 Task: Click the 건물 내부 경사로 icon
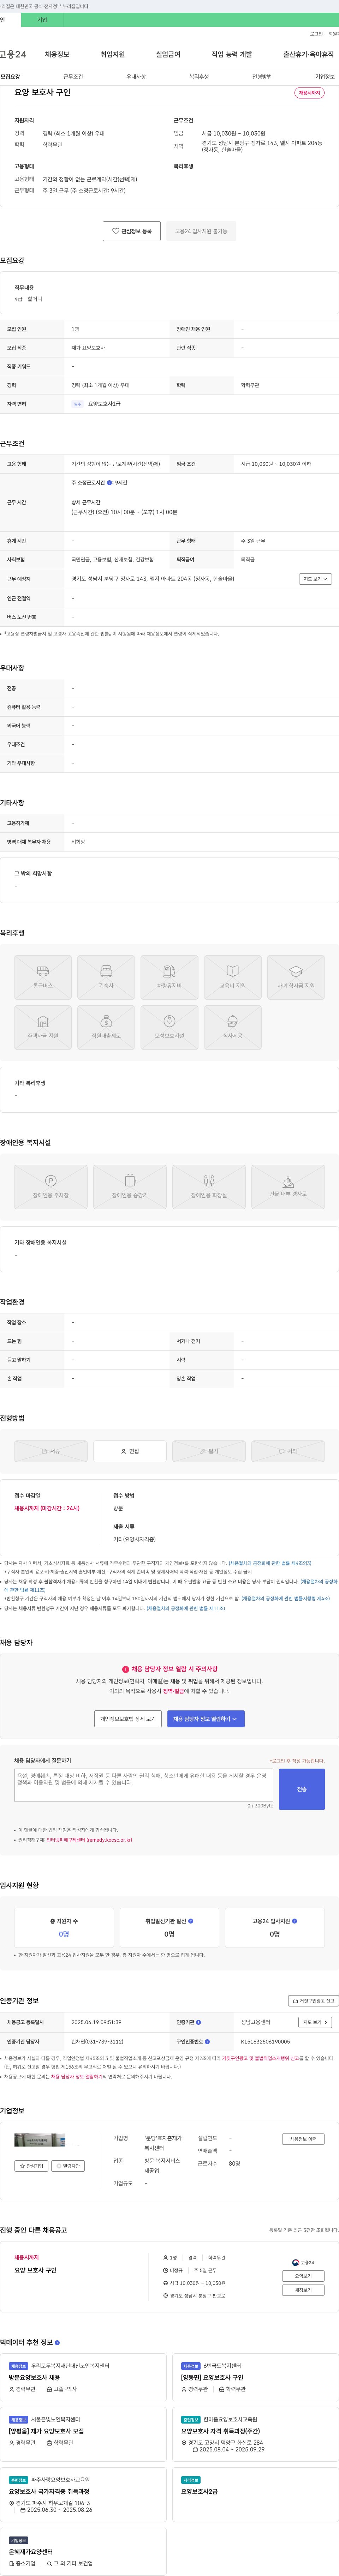[288, 1187]
